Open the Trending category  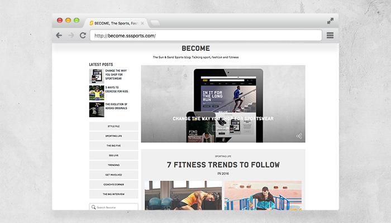pyautogui.click(x=114, y=165)
